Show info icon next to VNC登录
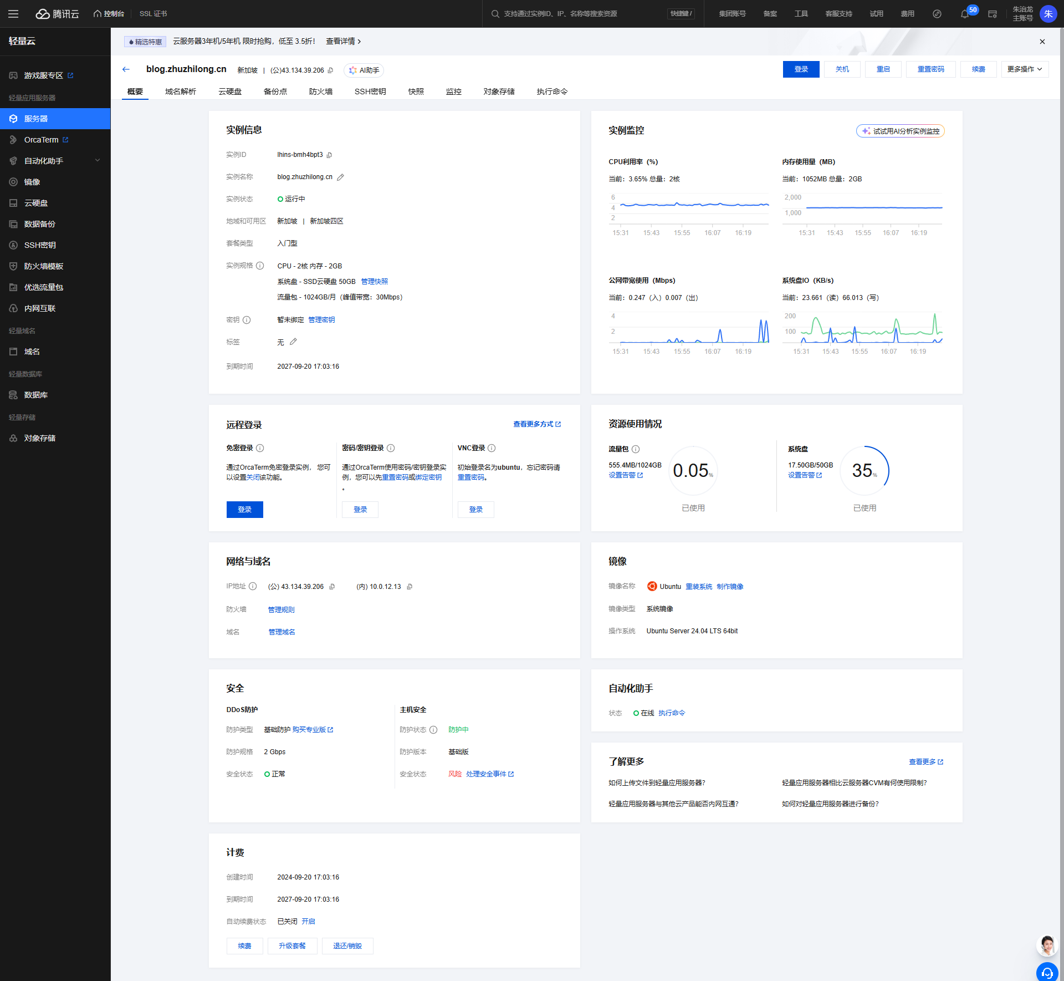The width and height of the screenshot is (1064, 981). [x=492, y=448]
